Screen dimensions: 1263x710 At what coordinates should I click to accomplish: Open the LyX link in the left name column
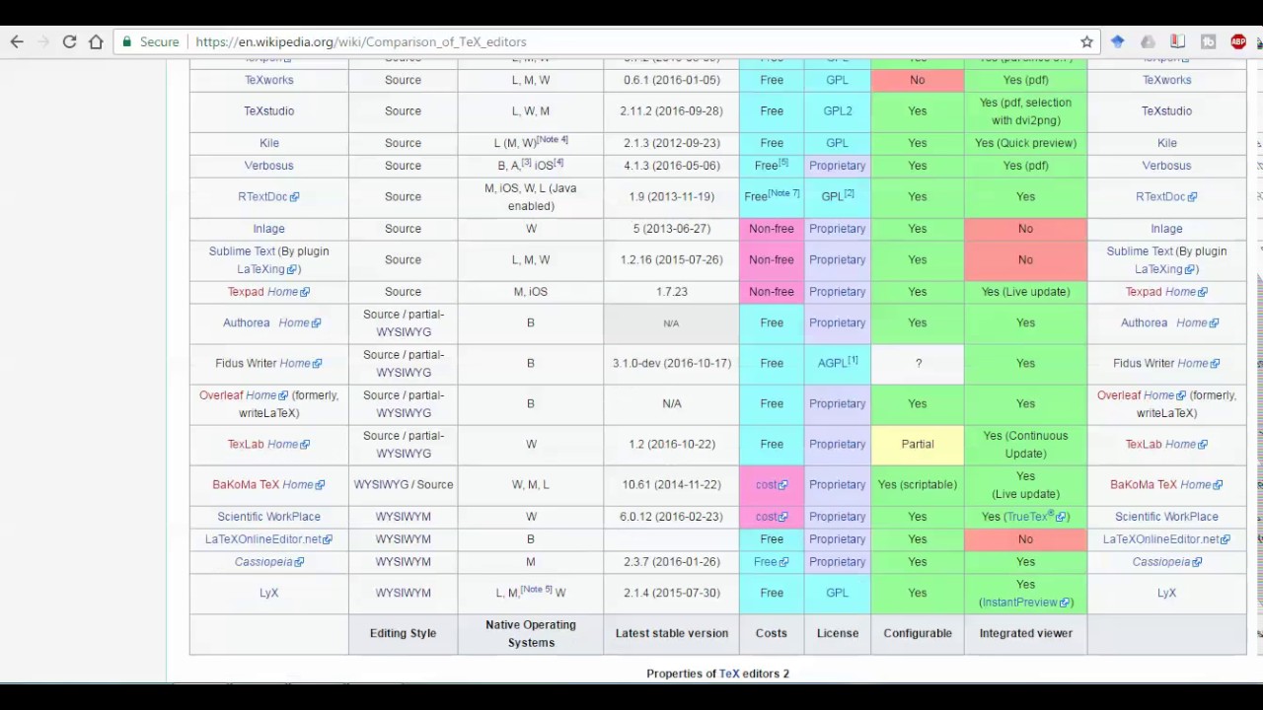(268, 593)
